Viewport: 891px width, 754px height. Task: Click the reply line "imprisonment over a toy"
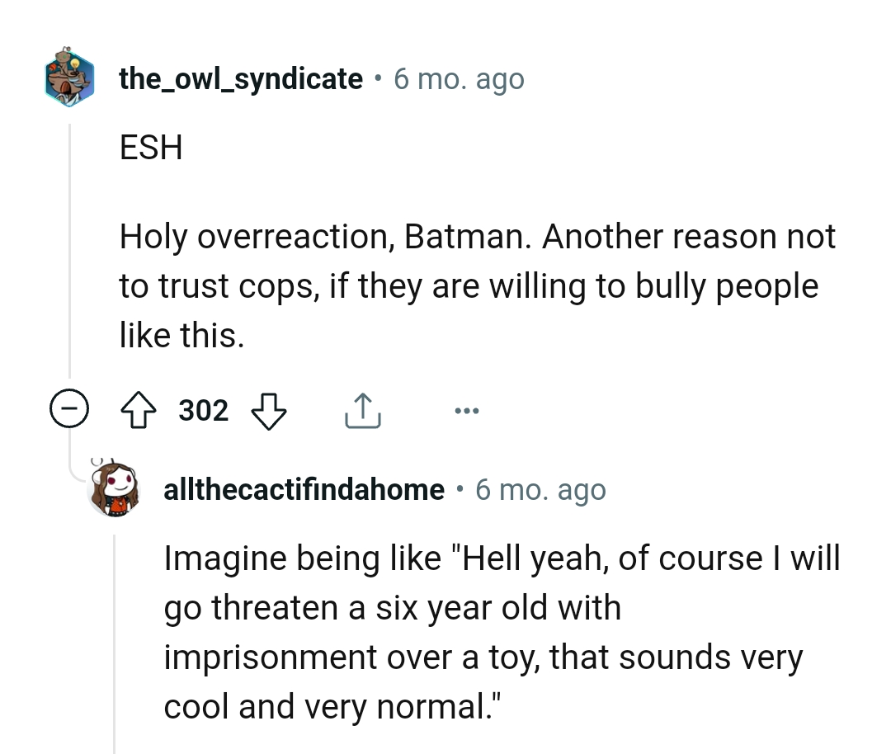coord(483,657)
